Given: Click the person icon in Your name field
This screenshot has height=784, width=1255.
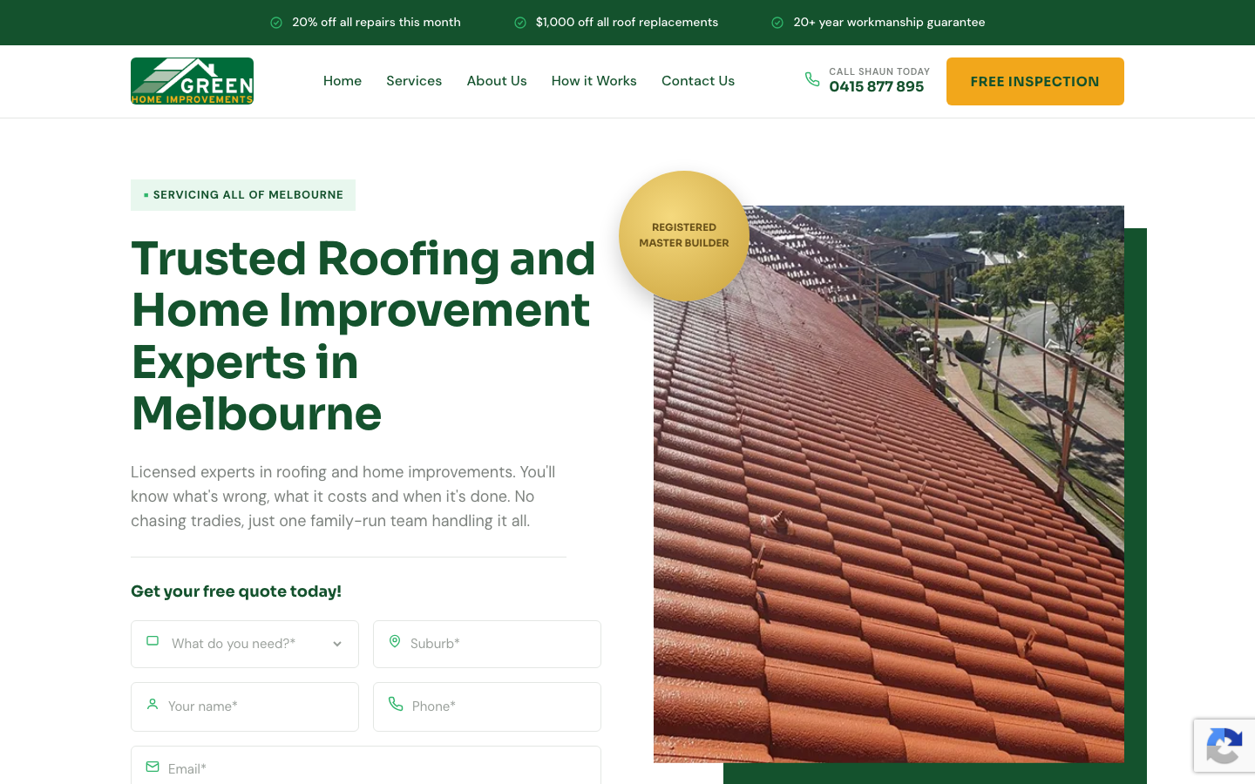Looking at the screenshot, I should click(x=153, y=704).
